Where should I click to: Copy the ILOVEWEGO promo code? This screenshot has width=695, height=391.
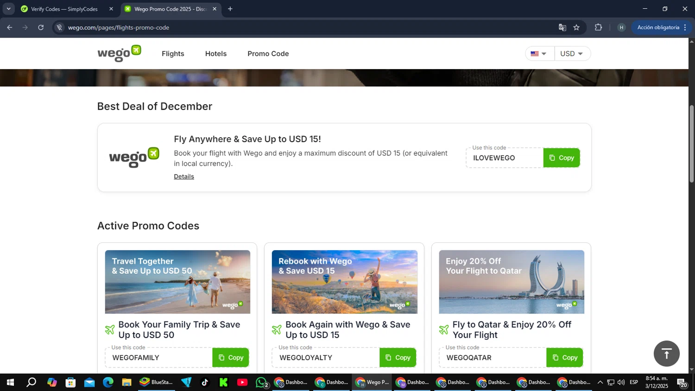pos(562,158)
